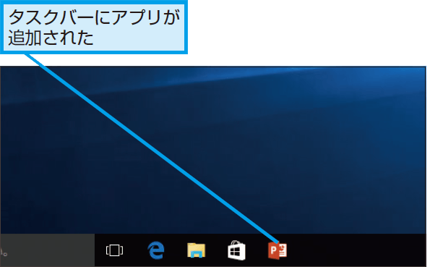Show all open windows via Task View
Viewport: 430px width, 267px height.
point(114,250)
